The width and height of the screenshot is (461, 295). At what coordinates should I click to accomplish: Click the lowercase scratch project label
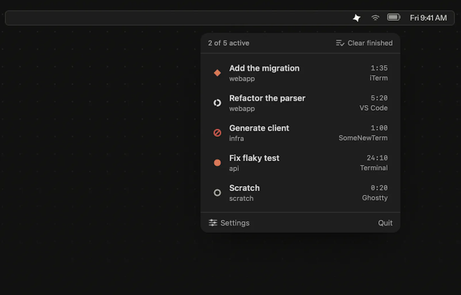[x=241, y=198]
